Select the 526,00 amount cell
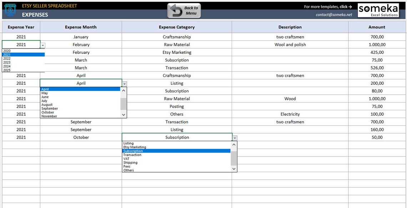The image size is (407, 208). pos(377,68)
